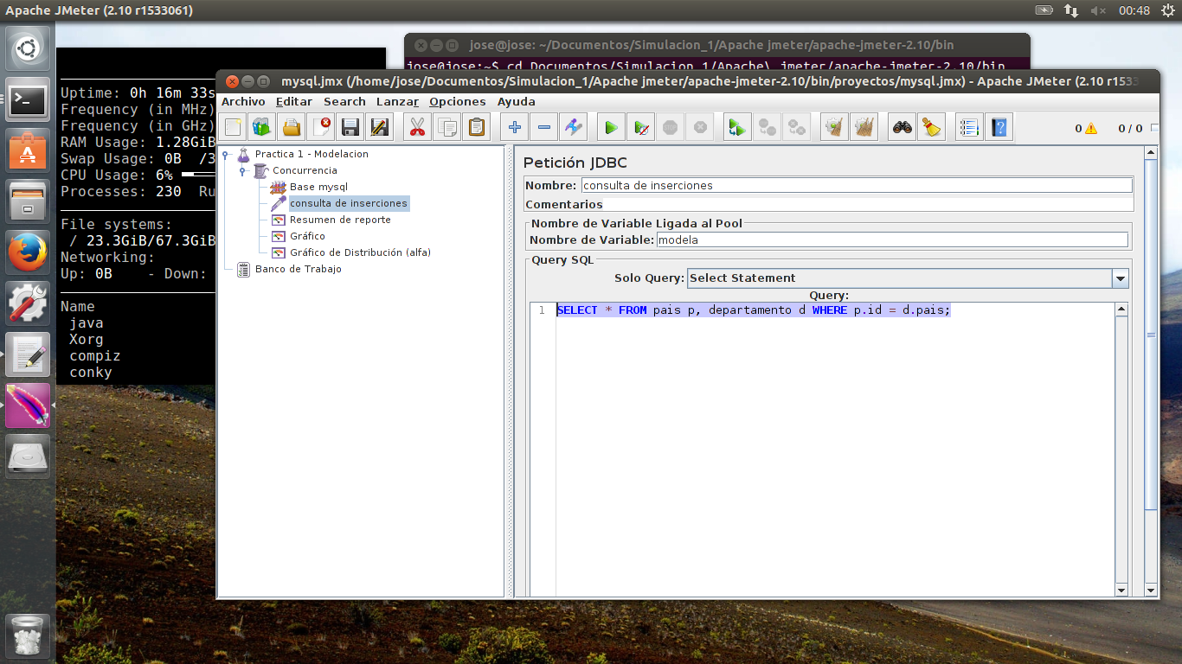Screen dimensions: 1182x664
Task: Select Banco de Trabajo tree item
Action: click(x=298, y=269)
